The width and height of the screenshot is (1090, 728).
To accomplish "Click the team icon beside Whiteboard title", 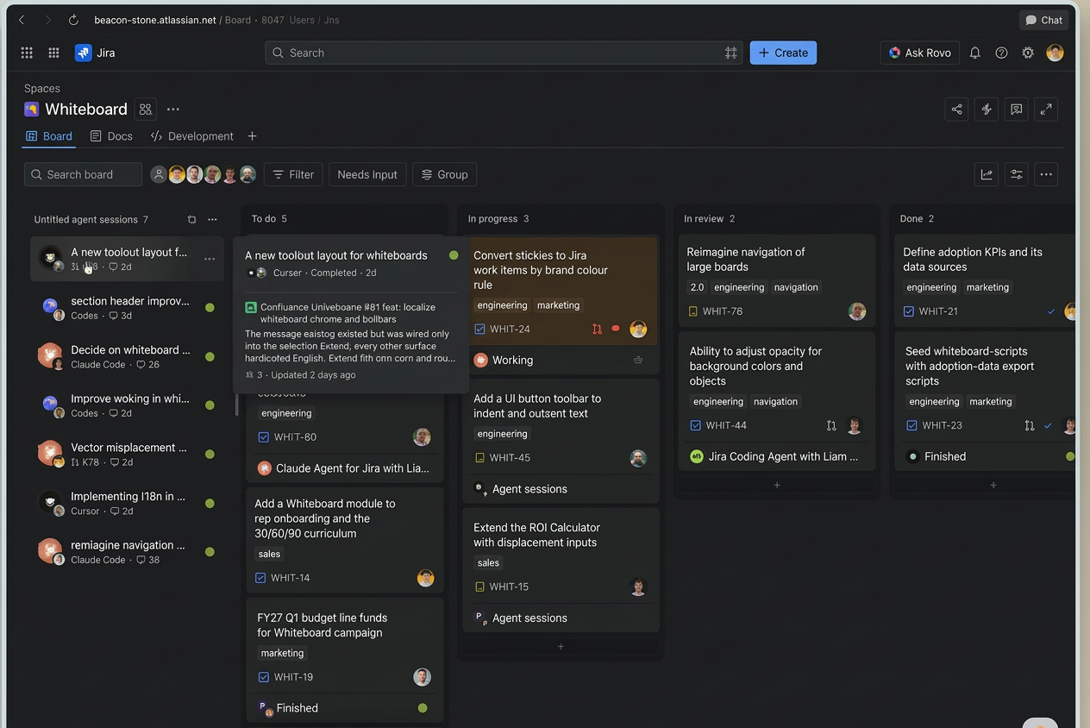I will 146,110.
